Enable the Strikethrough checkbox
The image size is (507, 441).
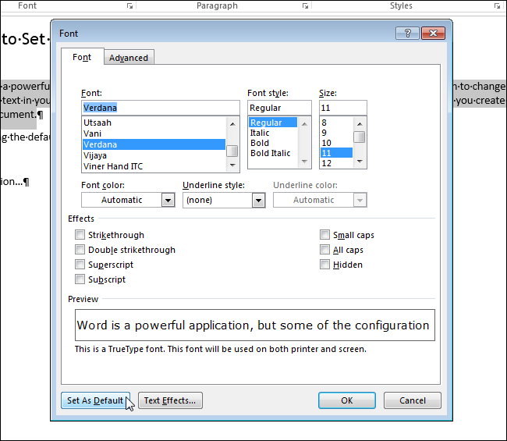[80, 235]
